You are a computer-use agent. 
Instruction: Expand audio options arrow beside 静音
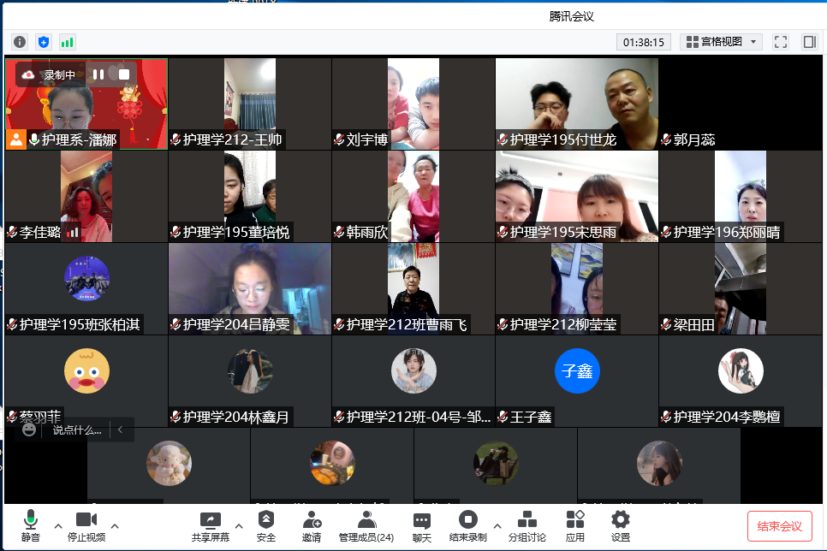(x=58, y=524)
